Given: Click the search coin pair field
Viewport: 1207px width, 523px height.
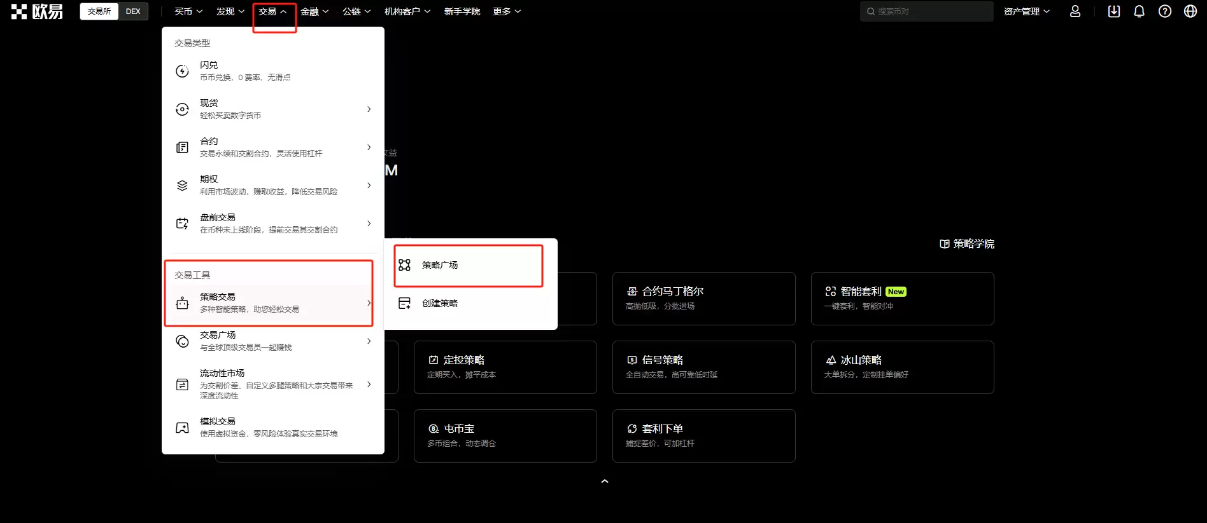Looking at the screenshot, I should click(926, 11).
